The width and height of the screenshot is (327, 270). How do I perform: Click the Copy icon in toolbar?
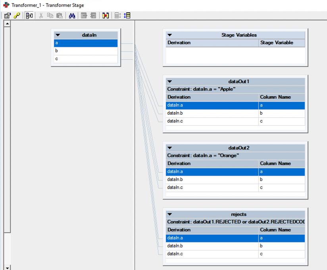(50, 16)
